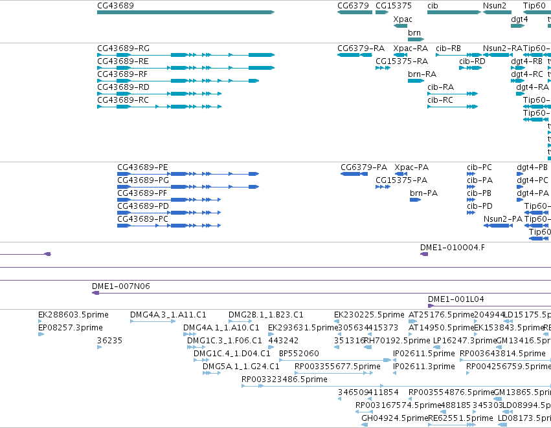Select cDNA DMG4A.1_1.A10.C1

tap(190, 334)
